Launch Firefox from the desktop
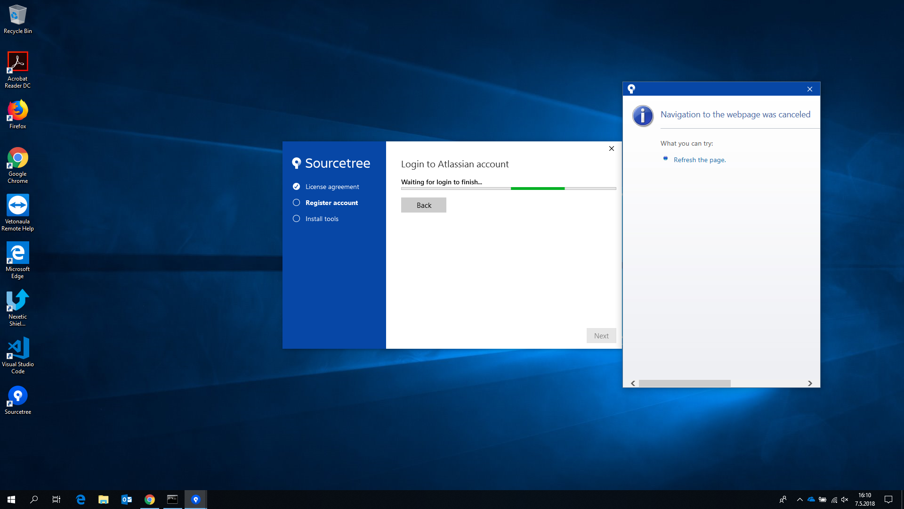The height and width of the screenshot is (509, 904). point(17,111)
